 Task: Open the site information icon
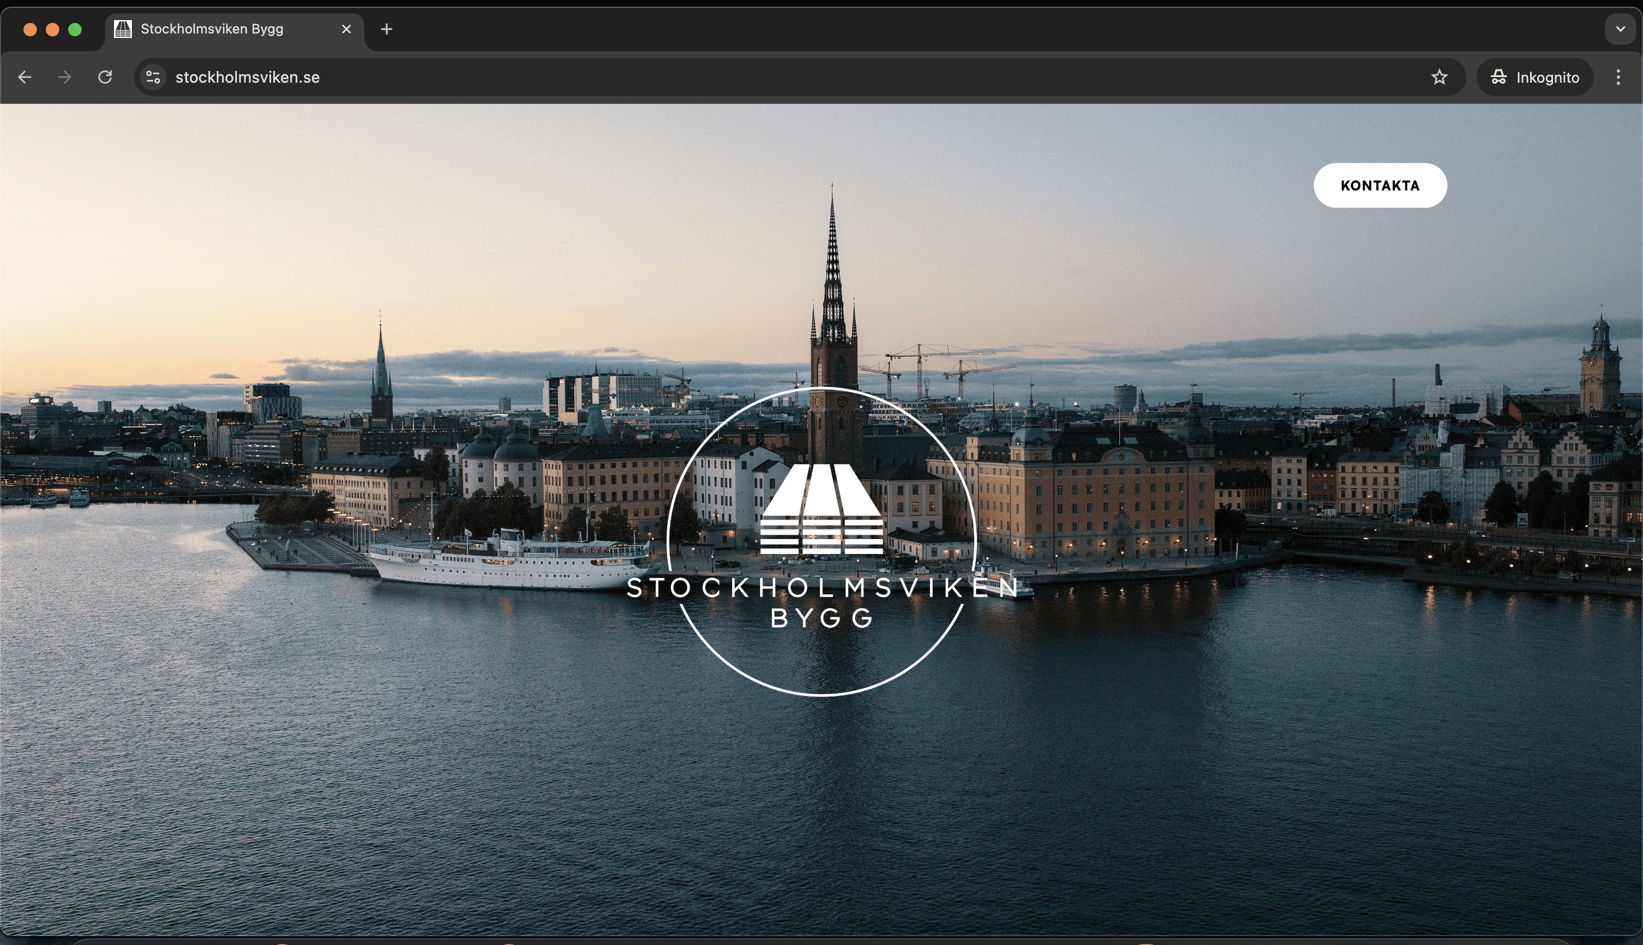point(153,77)
